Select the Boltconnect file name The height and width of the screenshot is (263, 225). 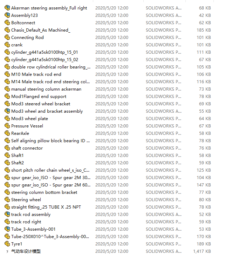coord(23,22)
